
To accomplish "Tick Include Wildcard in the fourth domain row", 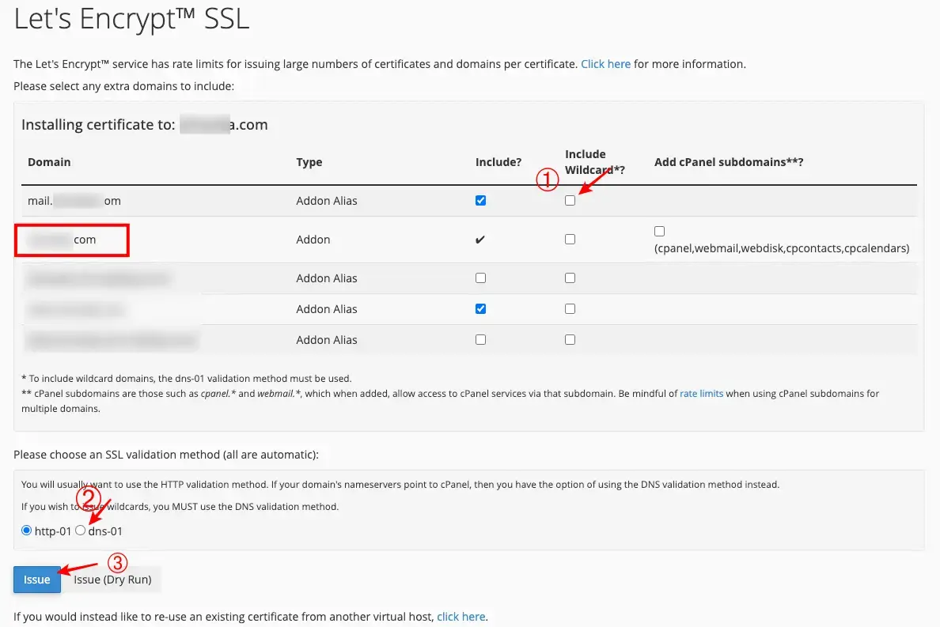I will click(570, 309).
